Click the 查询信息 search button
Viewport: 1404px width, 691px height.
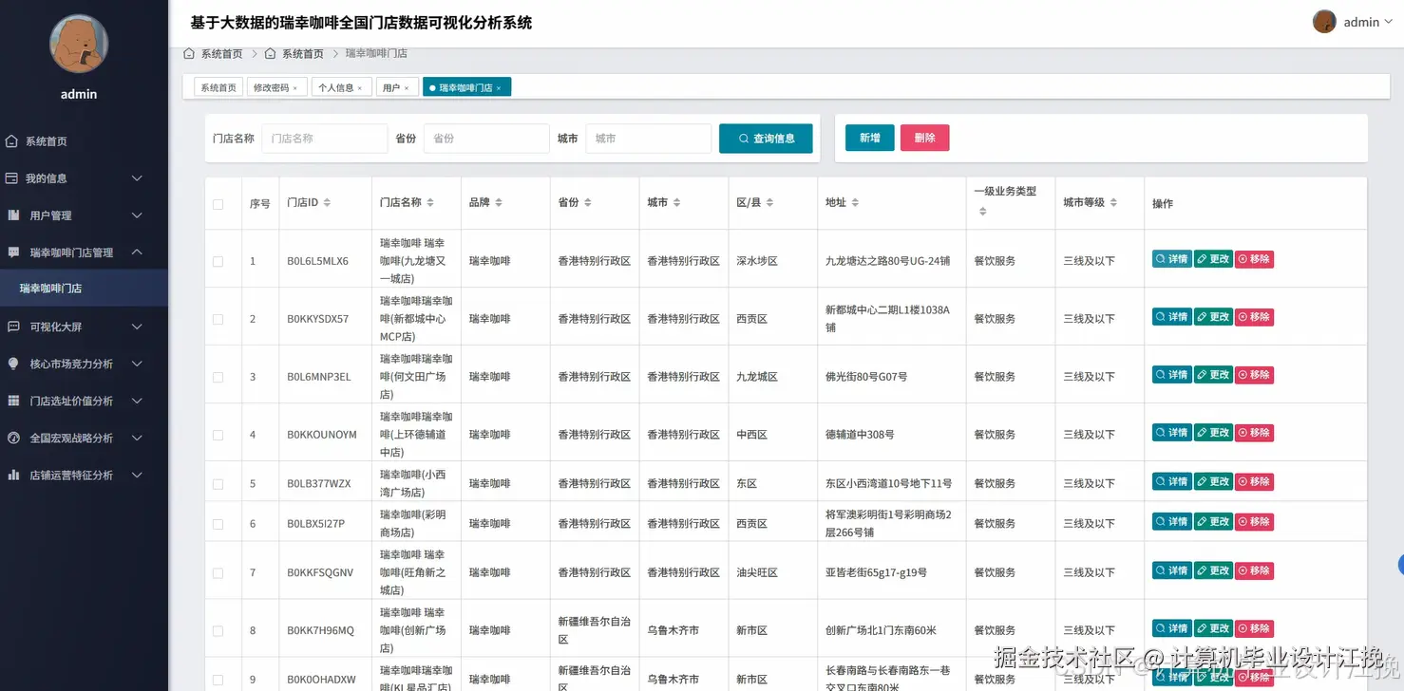click(x=766, y=139)
